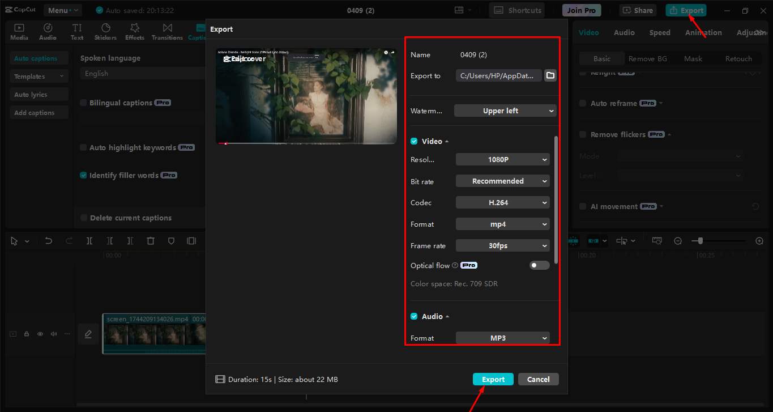This screenshot has height=412, width=773.
Task: Change the watermark position via Upper left dropdown
Action: (505, 111)
